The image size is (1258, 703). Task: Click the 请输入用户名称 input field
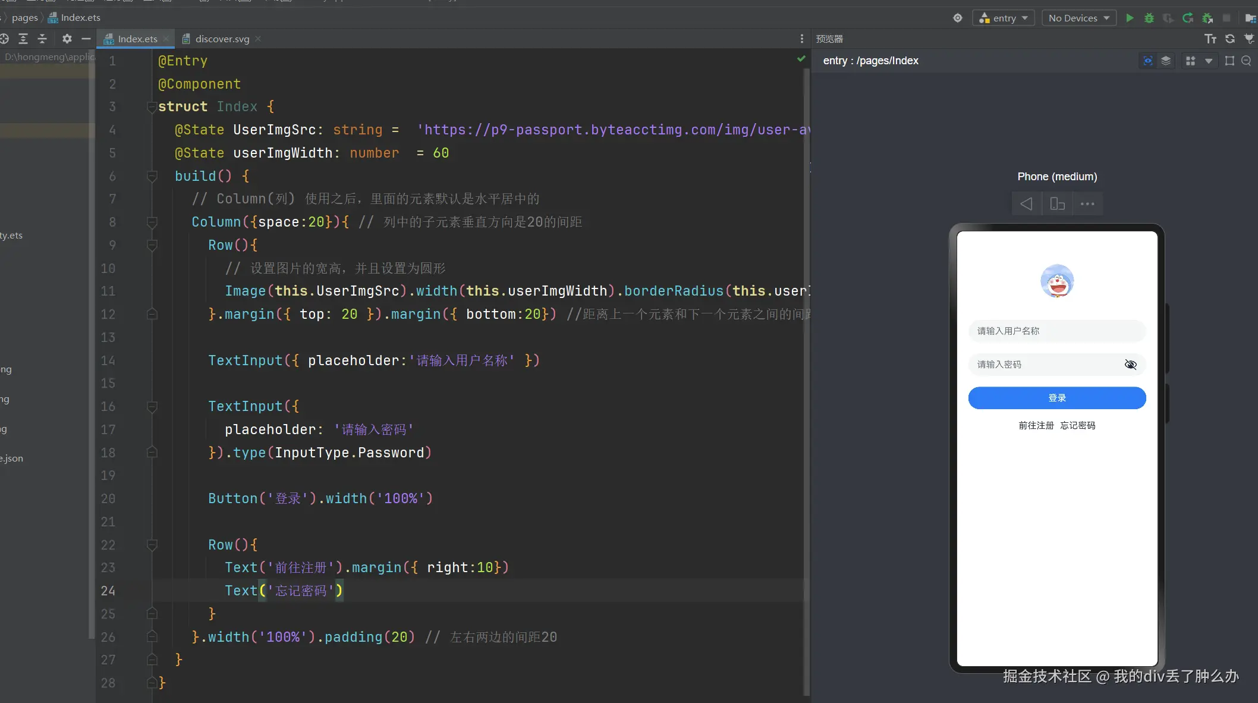click(x=1056, y=331)
